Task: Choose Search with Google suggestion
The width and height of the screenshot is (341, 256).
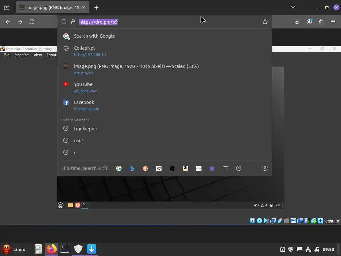Action: (x=165, y=36)
